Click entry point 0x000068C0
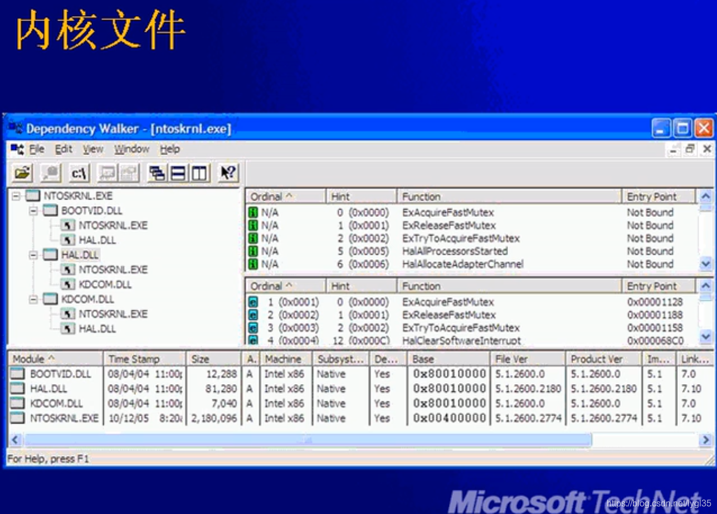The image size is (717, 514). point(655,341)
